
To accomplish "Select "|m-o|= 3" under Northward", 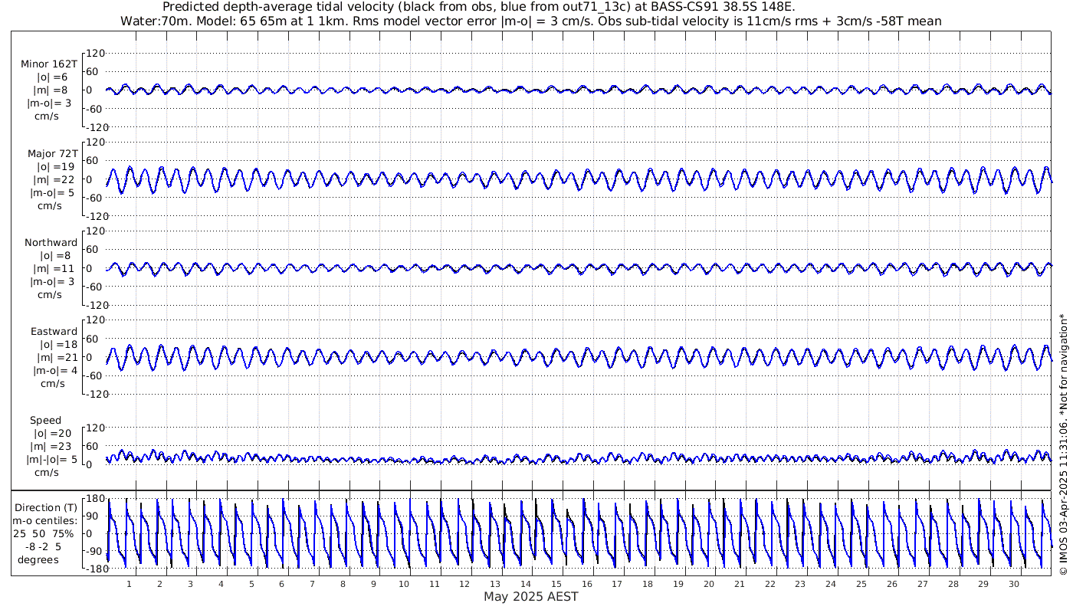I will pyautogui.click(x=51, y=281).
